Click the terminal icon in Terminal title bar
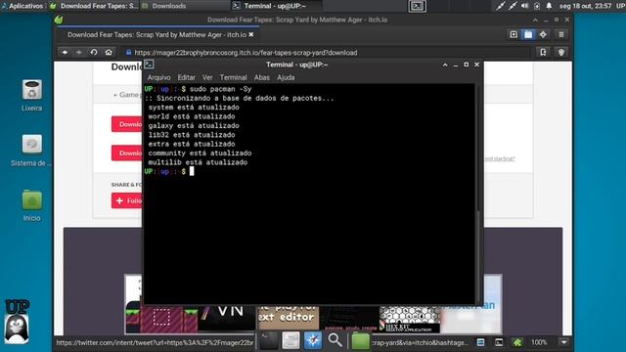 149,65
